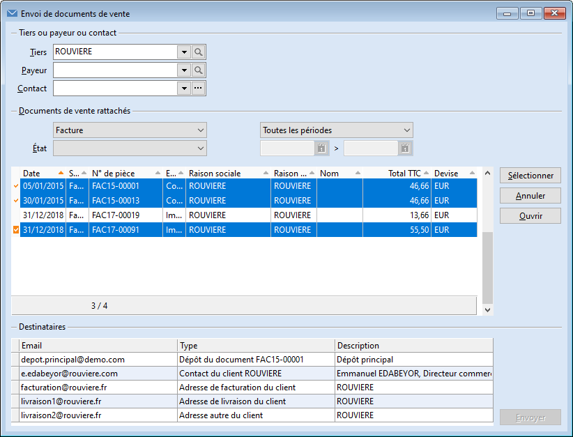This screenshot has width=573, height=437.
Task: Open the État dropdown
Action: [130, 148]
